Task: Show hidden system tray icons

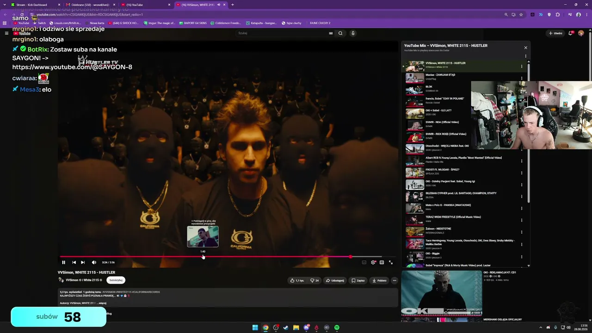Action: (541, 328)
